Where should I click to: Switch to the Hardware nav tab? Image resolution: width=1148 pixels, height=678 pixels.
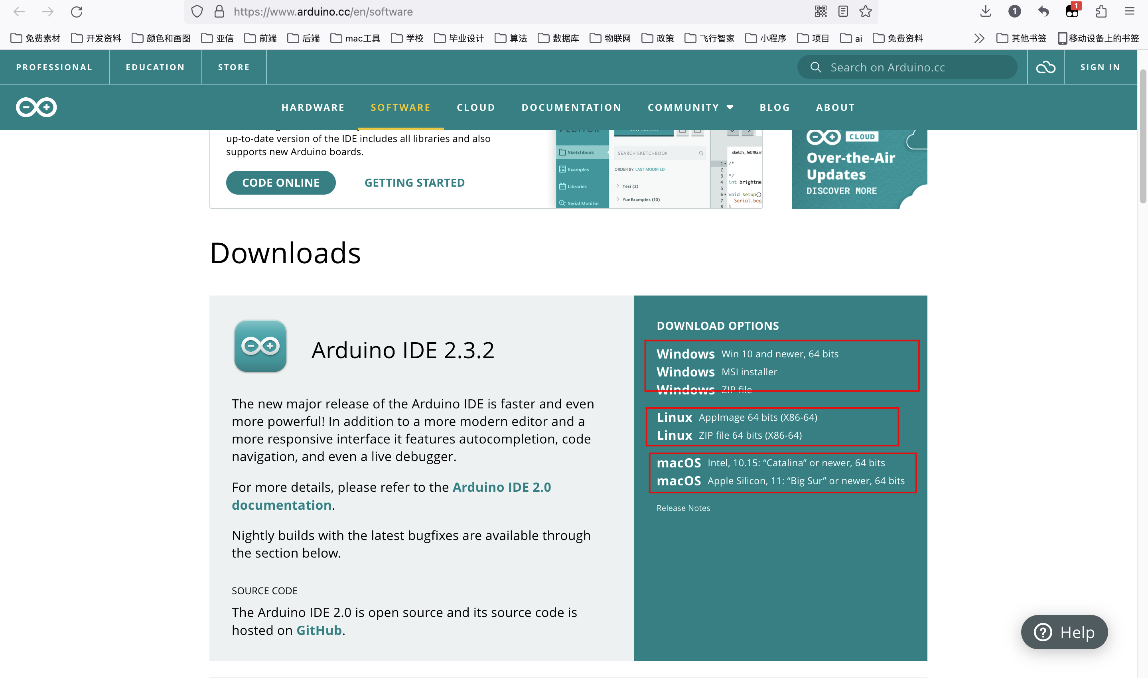coord(313,107)
